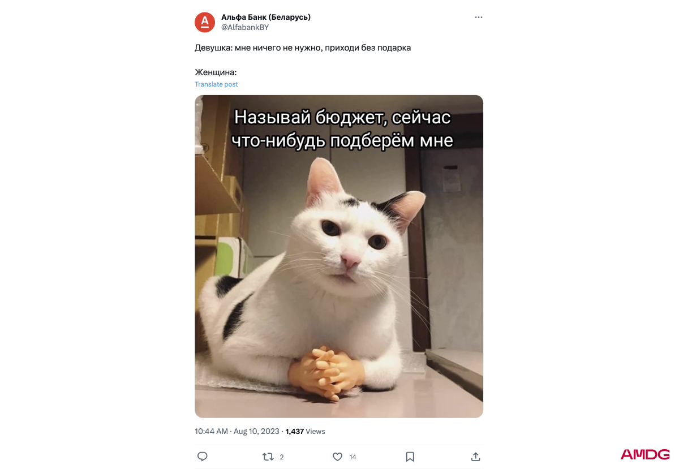
Task: Click the AMDG logo
Action: coord(645,454)
